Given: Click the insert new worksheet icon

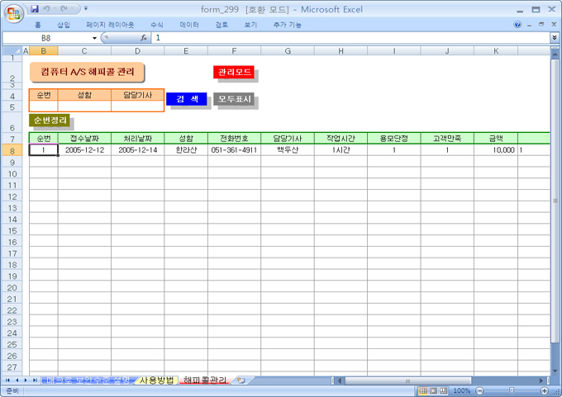Looking at the screenshot, I should tap(241, 380).
